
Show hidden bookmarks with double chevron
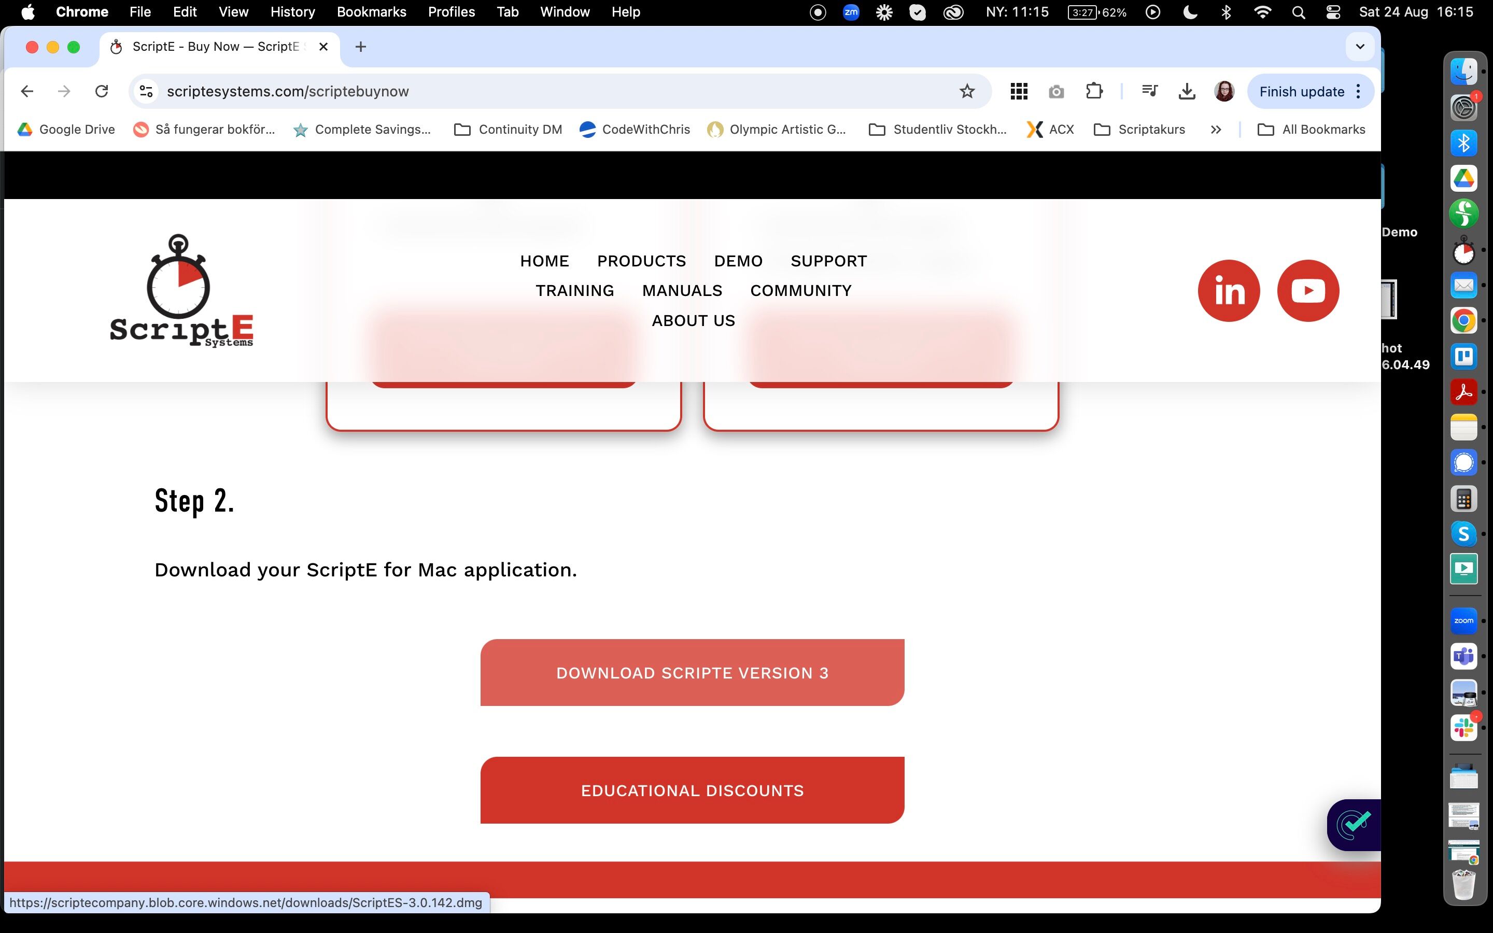coord(1215,130)
